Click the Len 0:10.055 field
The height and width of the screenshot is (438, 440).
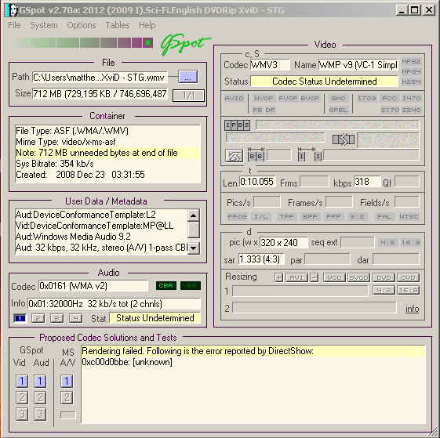click(x=257, y=182)
